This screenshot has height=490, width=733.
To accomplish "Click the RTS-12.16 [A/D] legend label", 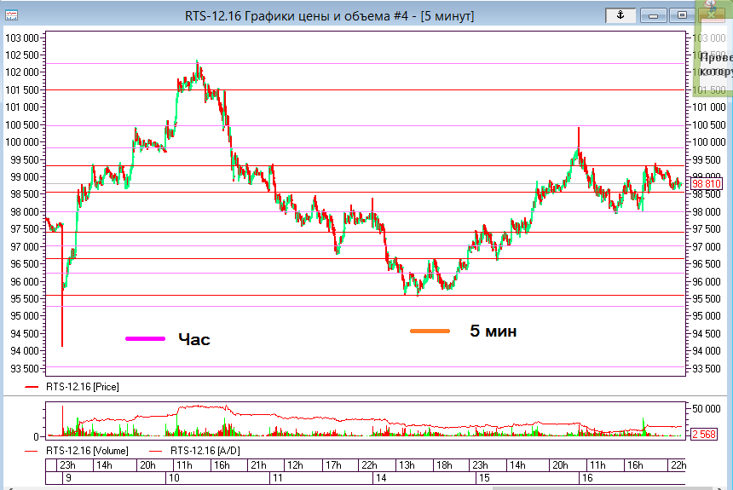I will tap(205, 451).
